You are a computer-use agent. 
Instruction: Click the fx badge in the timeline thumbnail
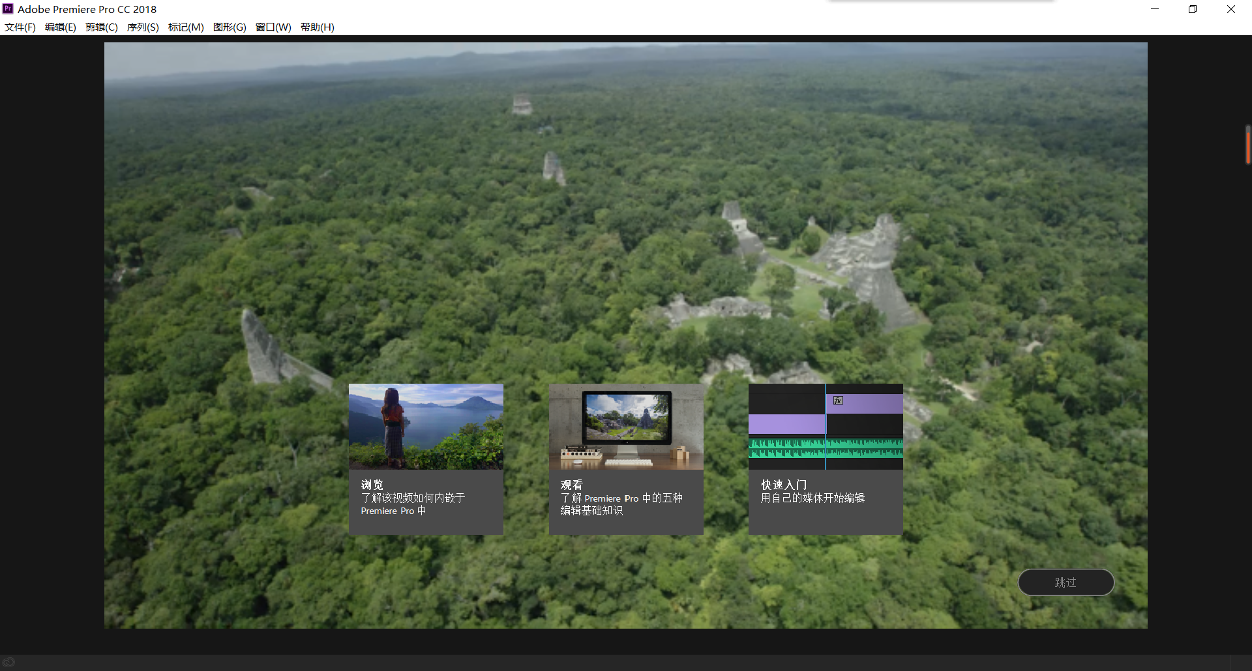839,401
